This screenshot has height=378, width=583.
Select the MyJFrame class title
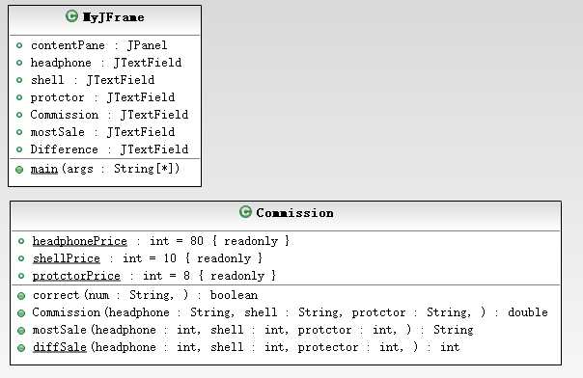coord(113,17)
